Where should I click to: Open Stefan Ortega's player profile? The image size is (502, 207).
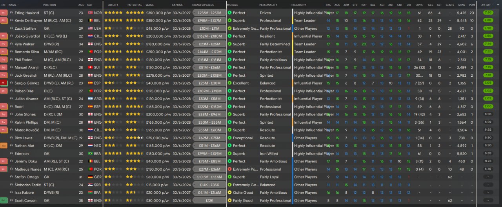tap(26, 177)
